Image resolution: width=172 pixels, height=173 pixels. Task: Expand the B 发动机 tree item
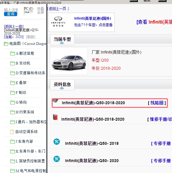coord(23,63)
